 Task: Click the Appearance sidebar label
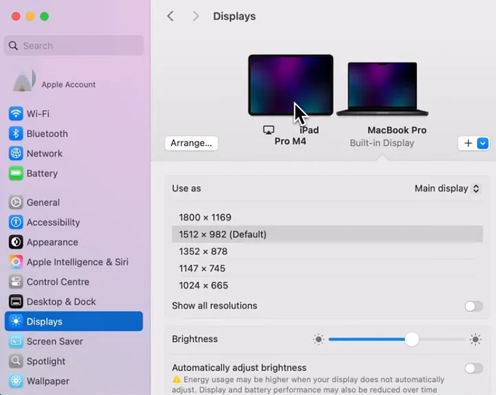[52, 242]
